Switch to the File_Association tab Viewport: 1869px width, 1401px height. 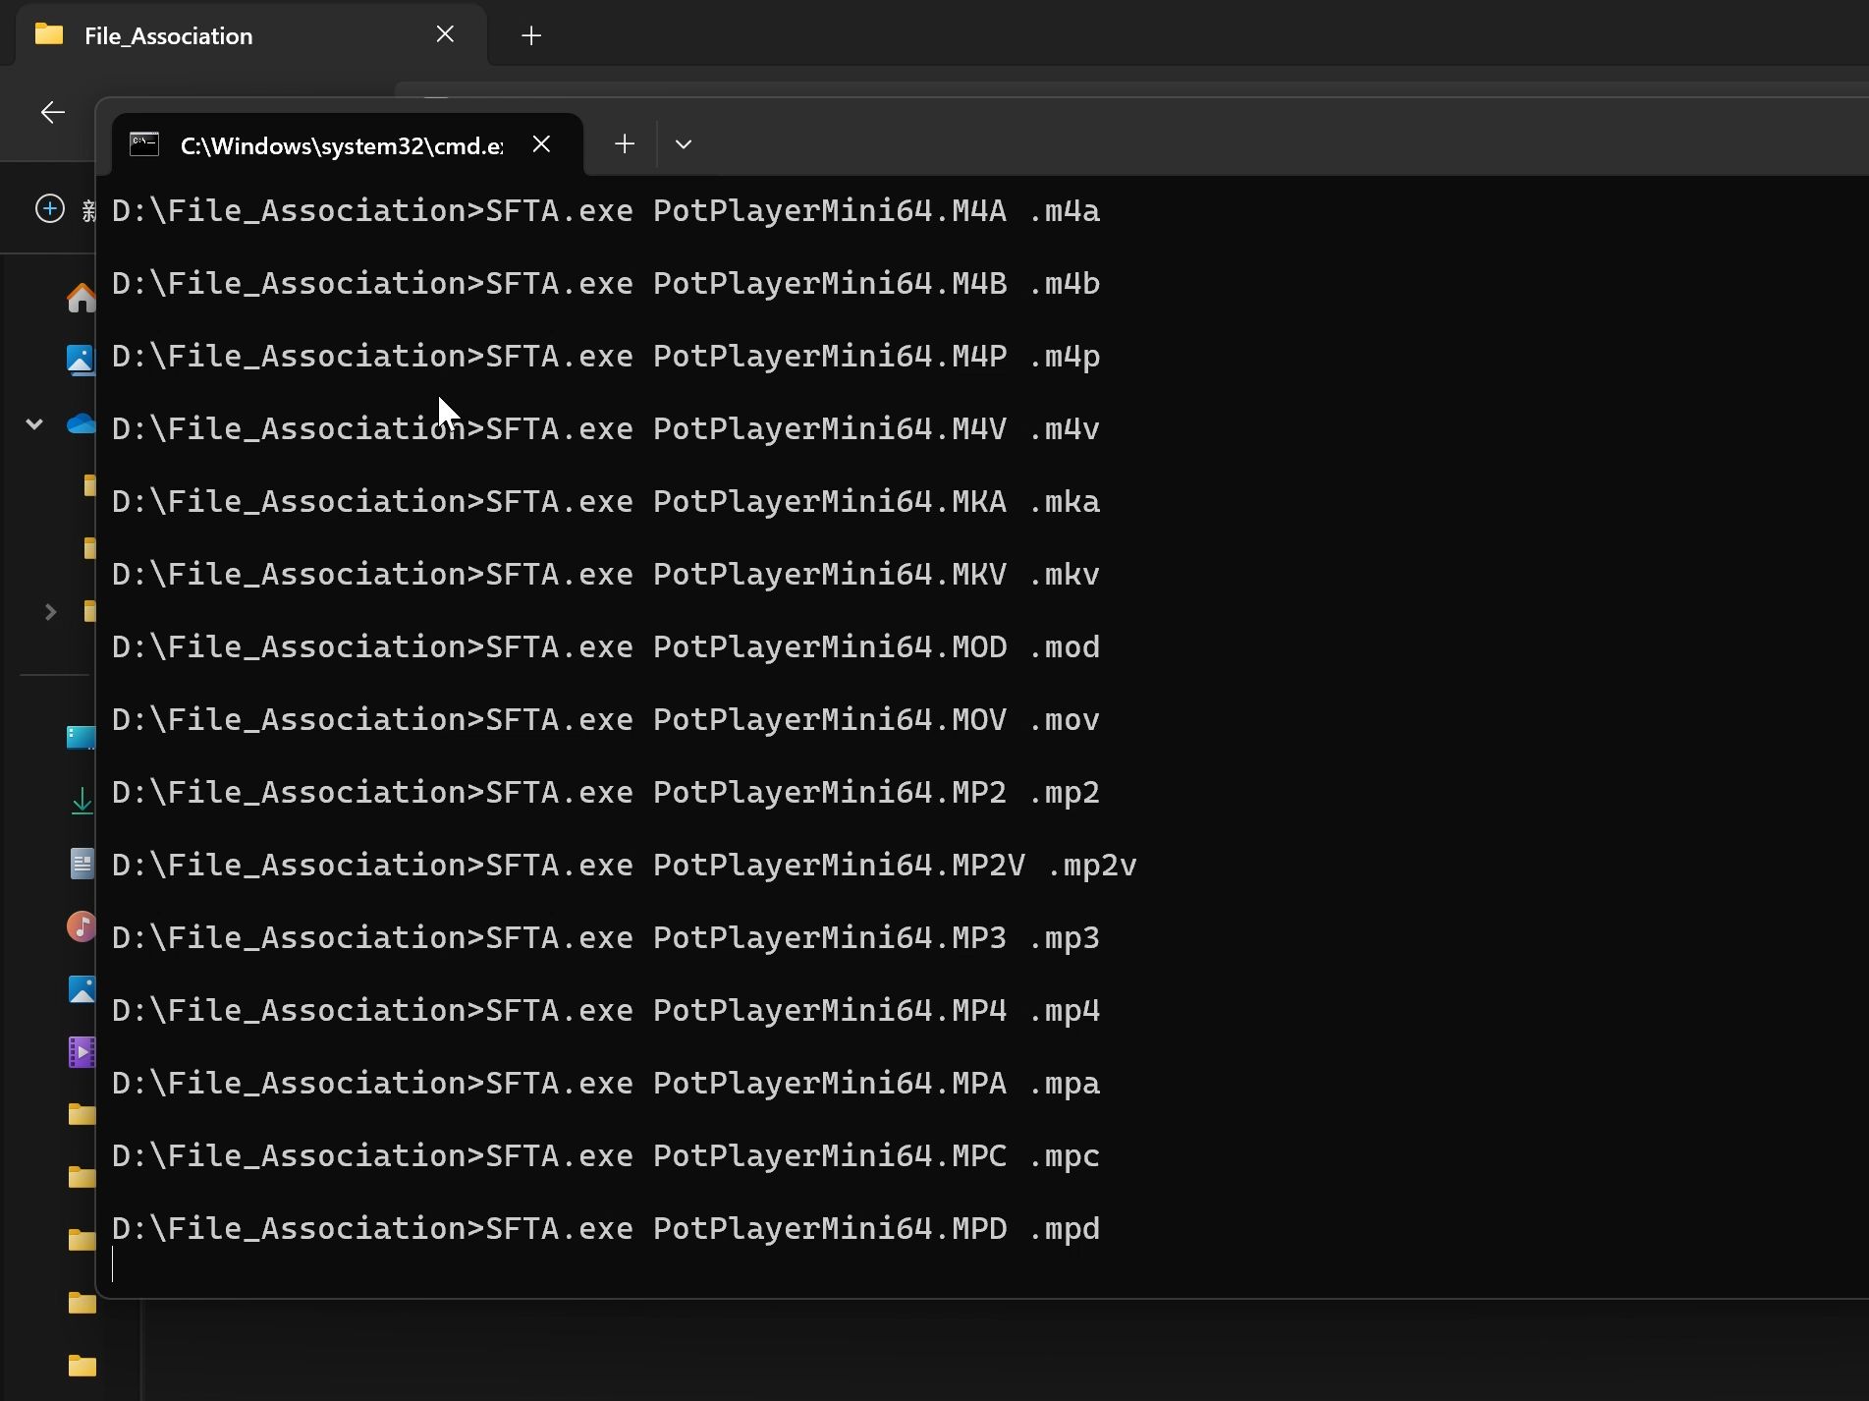pos(169,34)
